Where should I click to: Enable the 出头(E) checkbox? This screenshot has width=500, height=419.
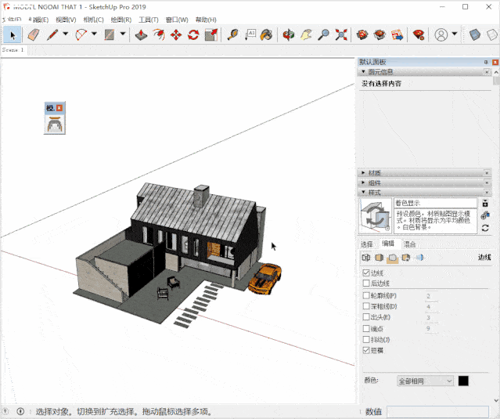tap(366, 317)
